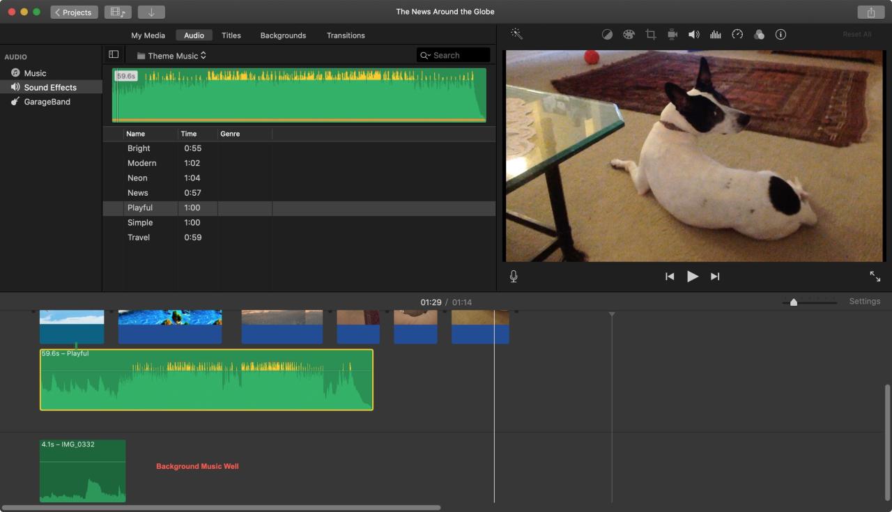Expand the Theme Music folder dropdown

[x=171, y=56]
